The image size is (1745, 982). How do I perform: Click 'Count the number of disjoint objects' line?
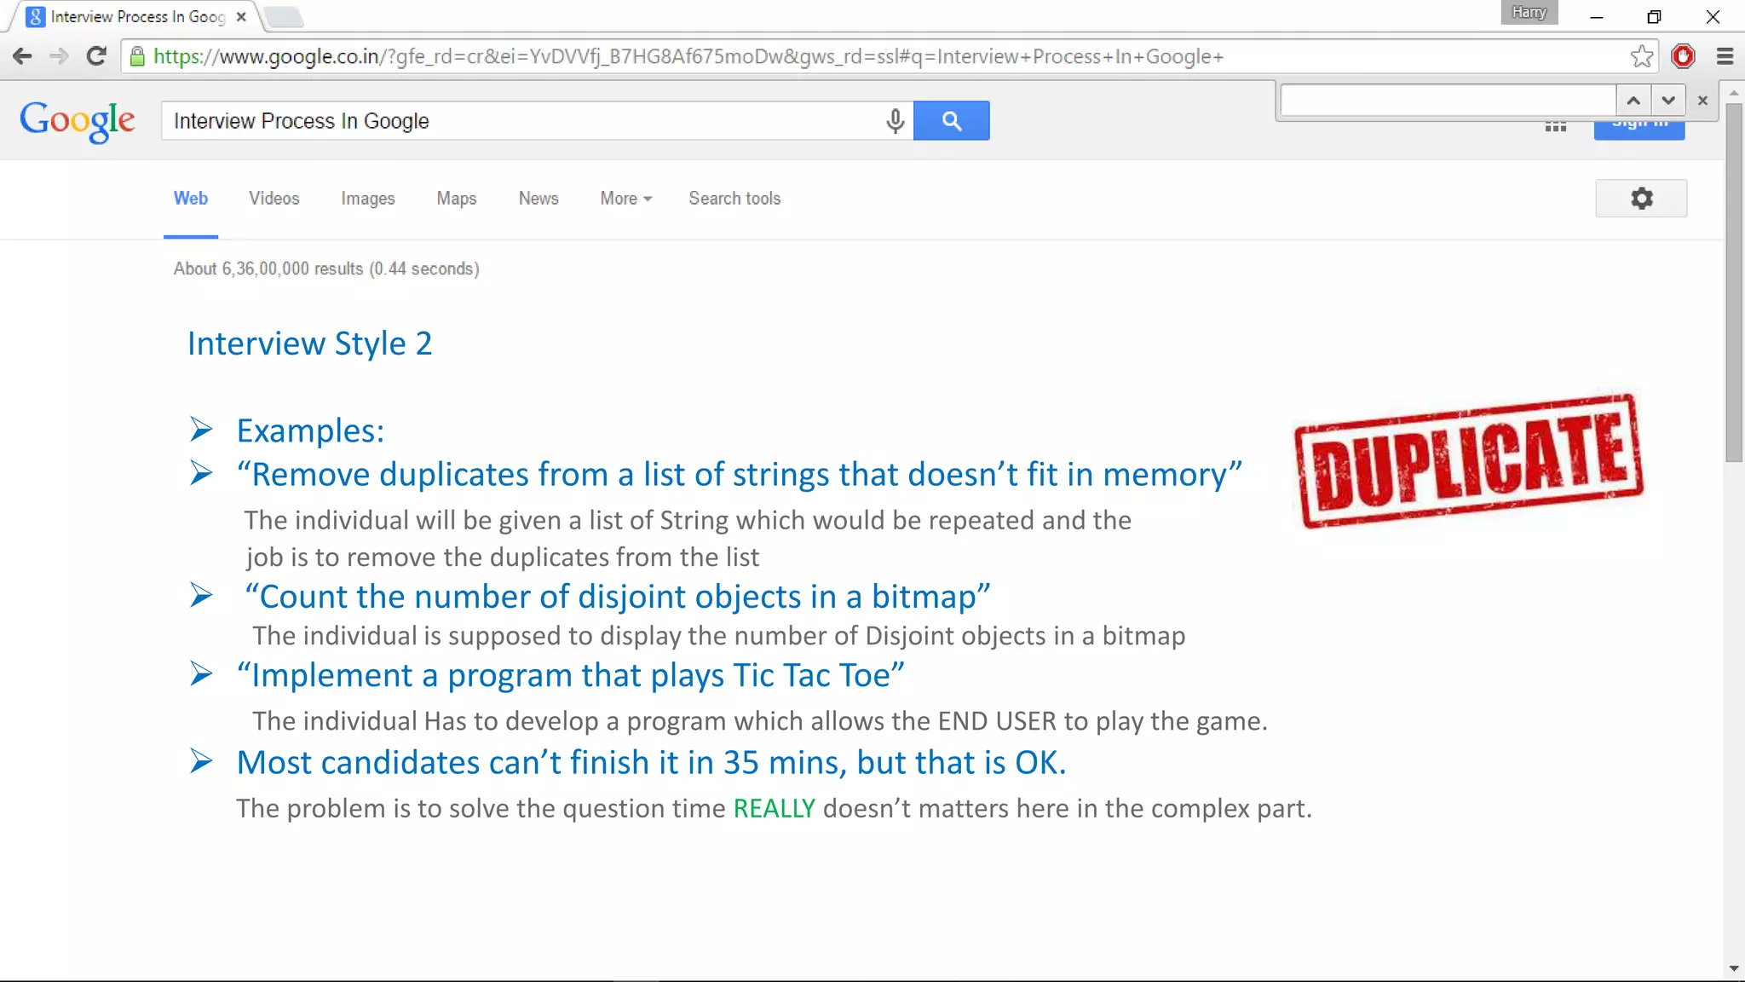(618, 598)
